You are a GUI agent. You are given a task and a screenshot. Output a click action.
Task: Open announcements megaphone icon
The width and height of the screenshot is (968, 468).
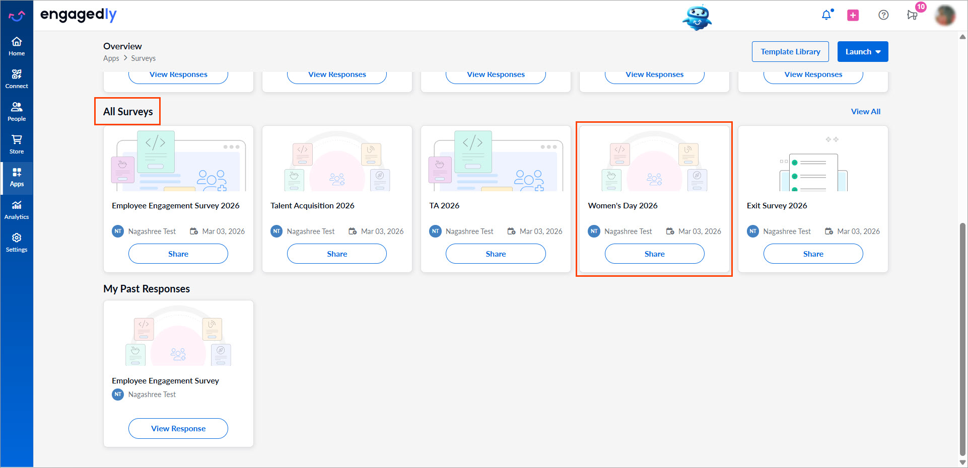[x=912, y=15]
